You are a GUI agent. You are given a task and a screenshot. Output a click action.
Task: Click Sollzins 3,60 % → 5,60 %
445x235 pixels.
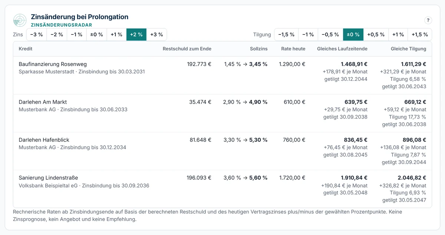[245, 178]
